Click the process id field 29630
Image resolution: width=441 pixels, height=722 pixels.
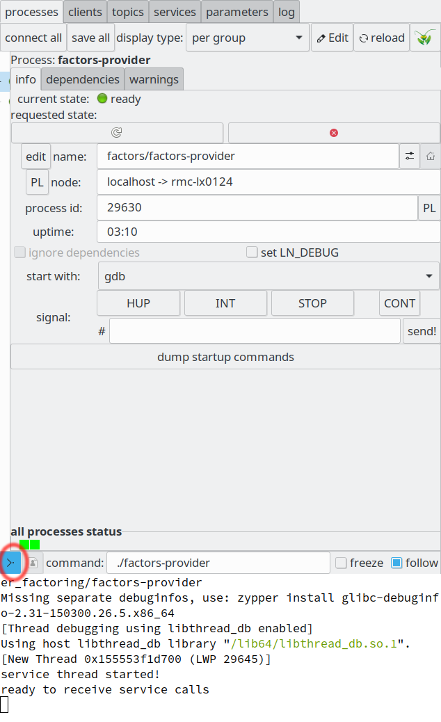coord(257,208)
